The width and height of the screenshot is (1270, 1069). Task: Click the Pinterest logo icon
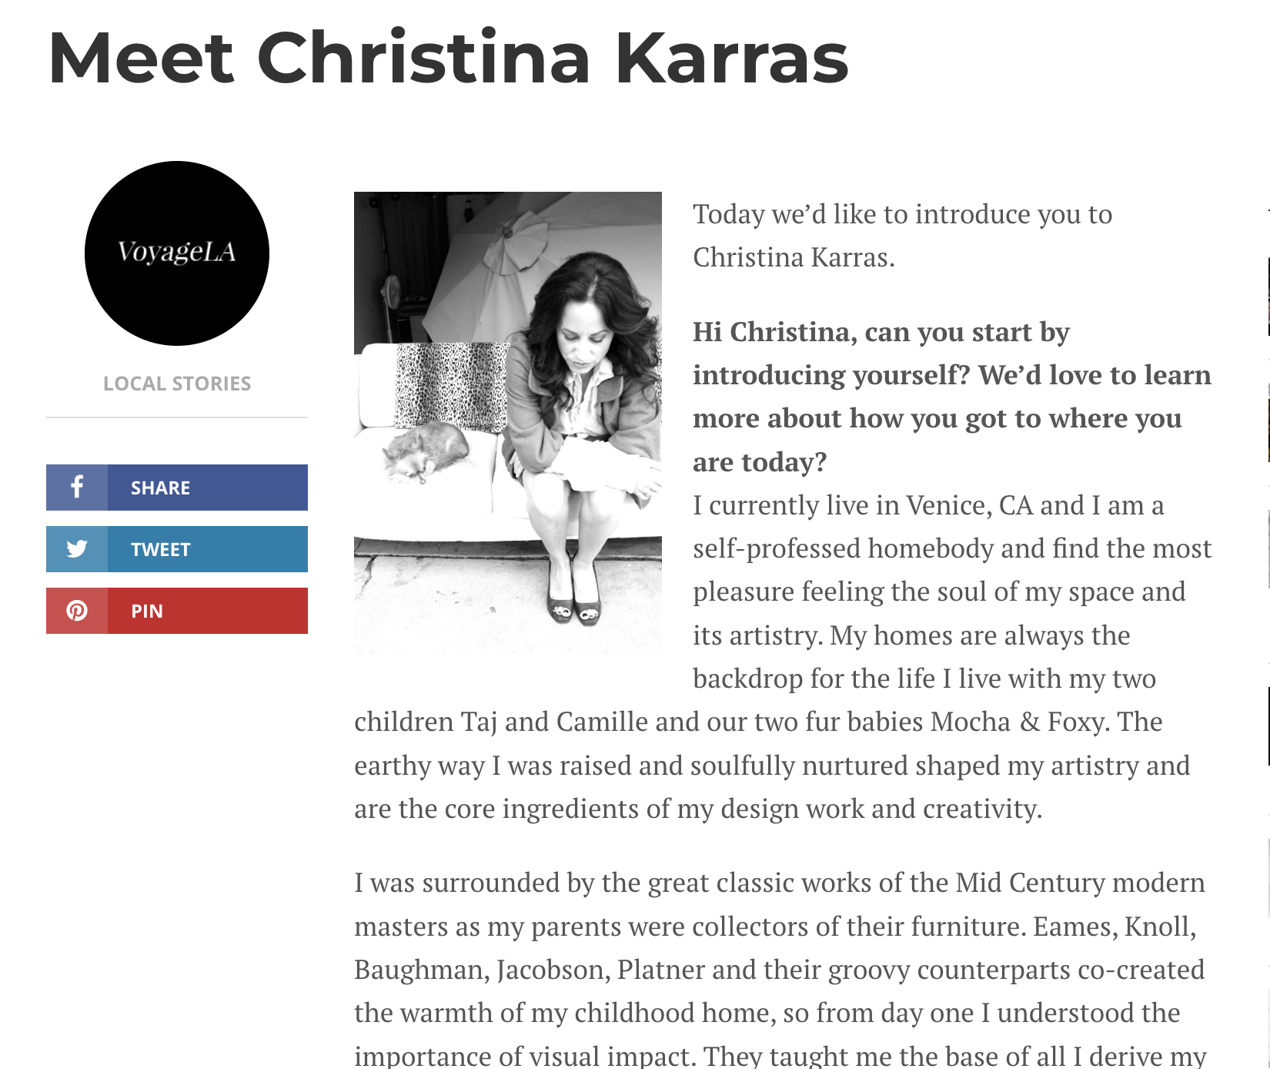77,611
